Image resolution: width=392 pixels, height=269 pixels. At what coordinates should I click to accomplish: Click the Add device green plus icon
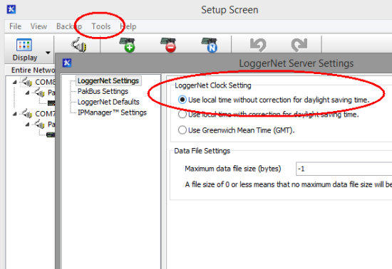tap(128, 45)
